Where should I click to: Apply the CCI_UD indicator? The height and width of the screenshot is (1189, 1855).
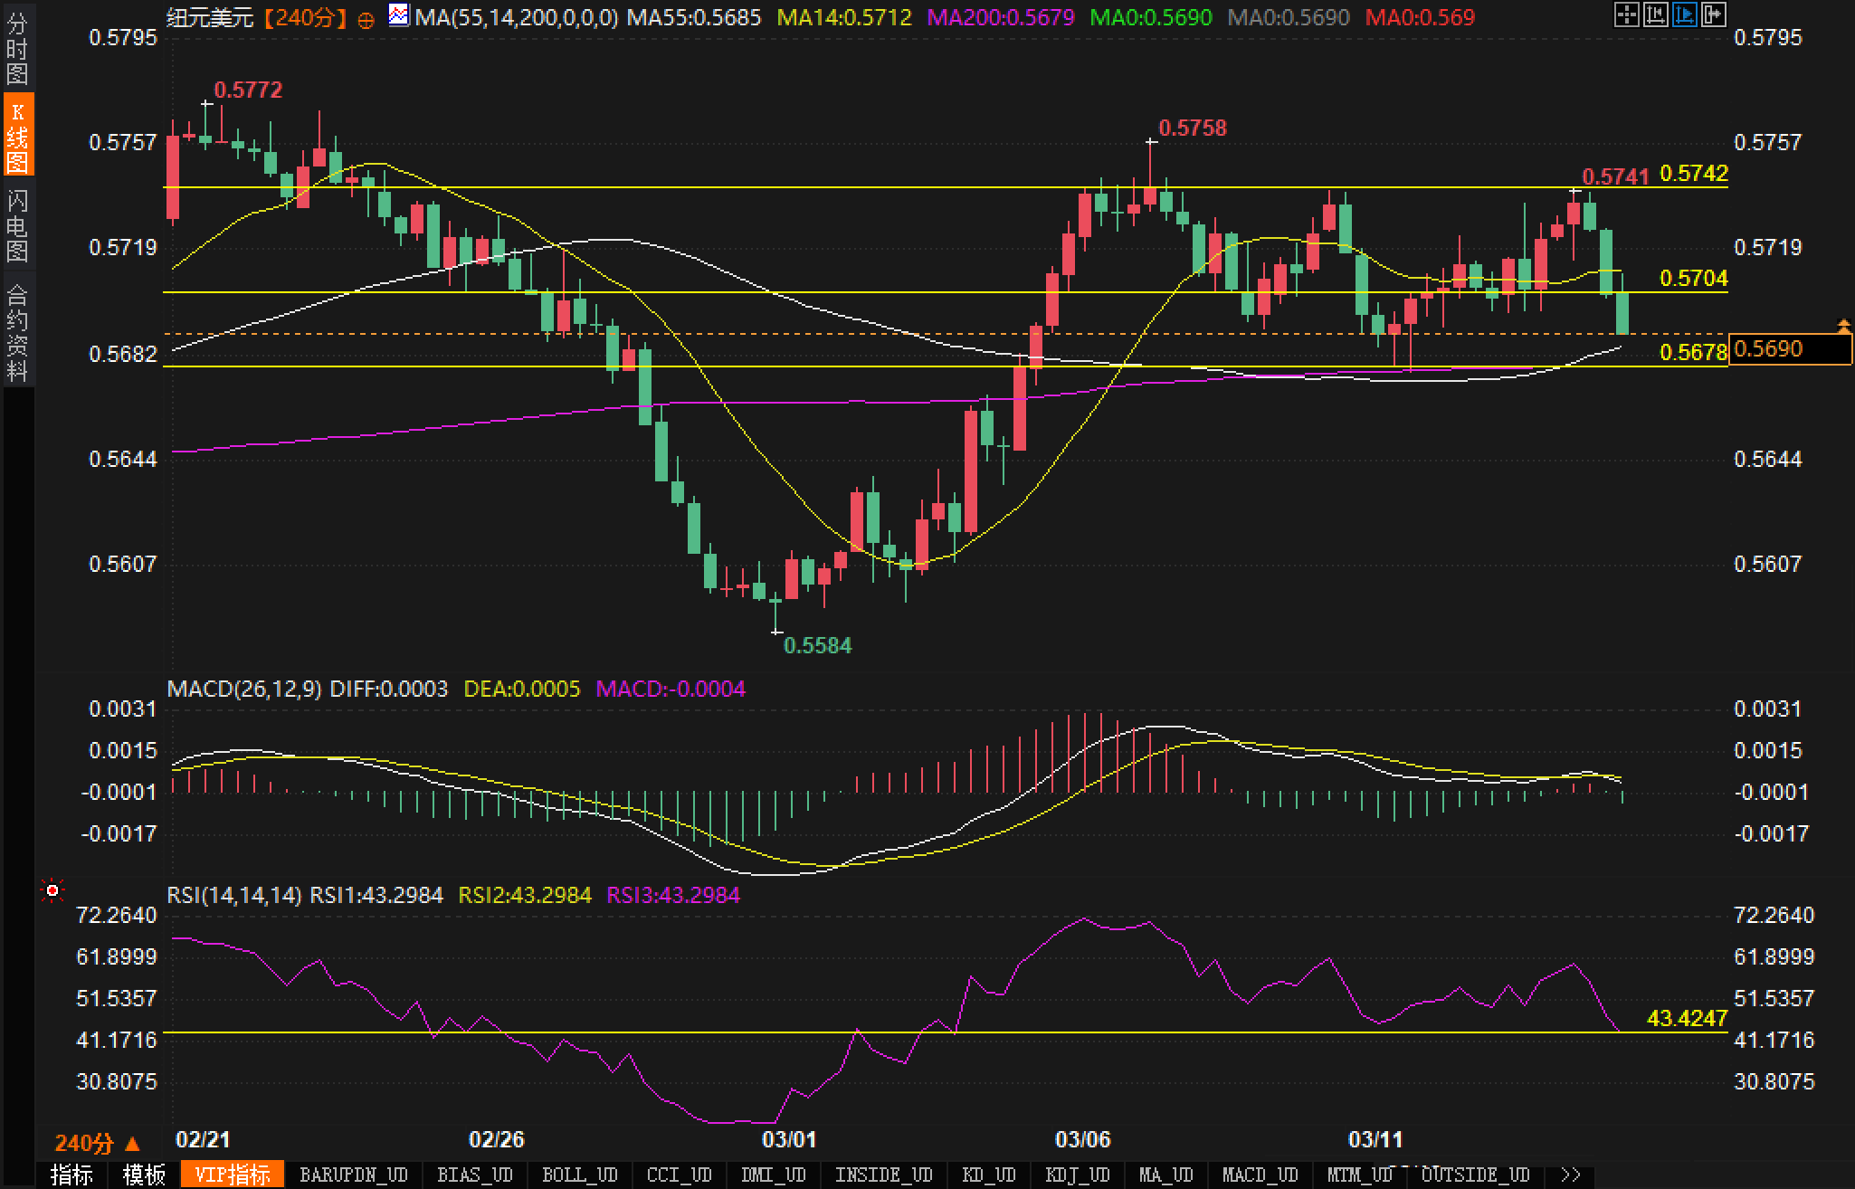point(680,1175)
